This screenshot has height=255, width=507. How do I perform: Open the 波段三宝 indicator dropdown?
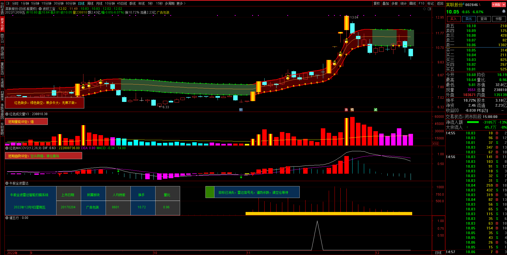coord(40,9)
